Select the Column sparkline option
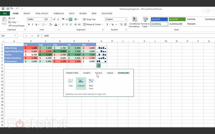The height and width of the screenshot is (134, 215). coord(81,83)
